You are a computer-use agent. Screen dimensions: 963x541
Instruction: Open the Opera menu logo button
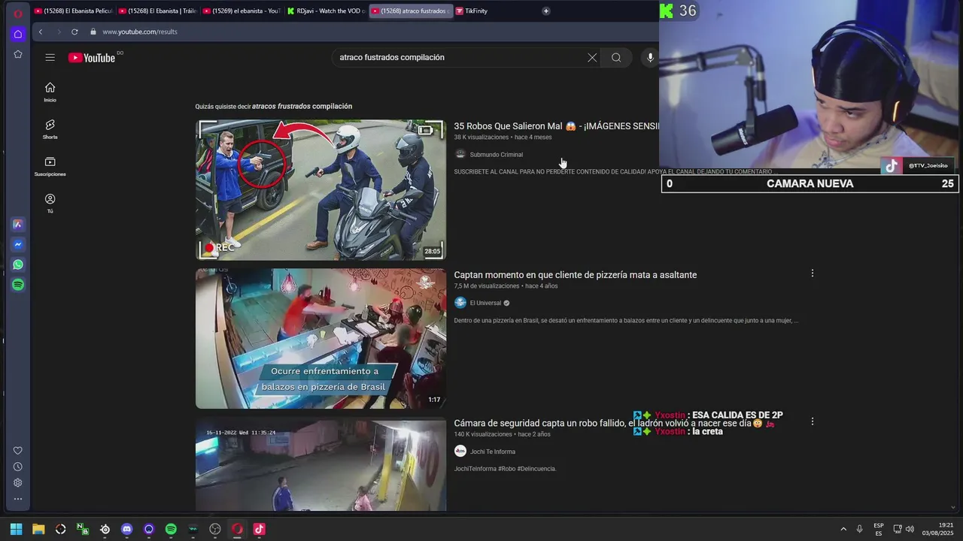(18, 14)
